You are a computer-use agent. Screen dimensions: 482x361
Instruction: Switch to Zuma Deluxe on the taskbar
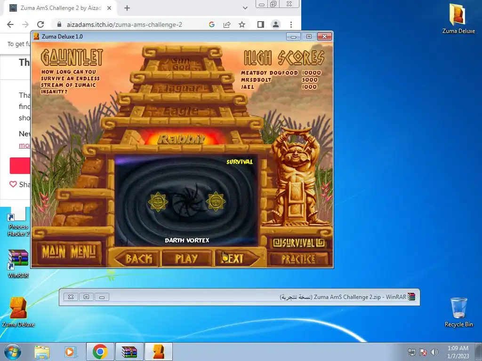158,352
